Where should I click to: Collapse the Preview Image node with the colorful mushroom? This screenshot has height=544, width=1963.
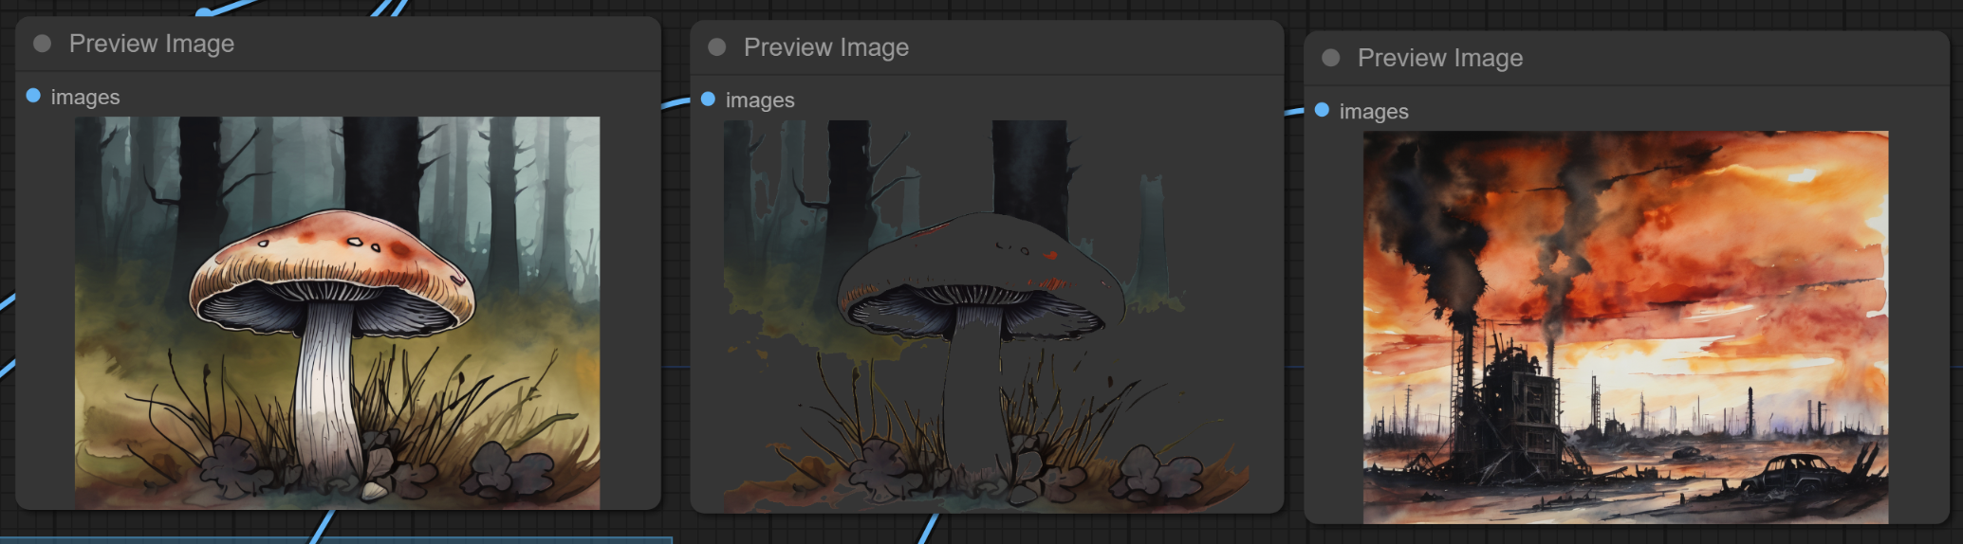pyautogui.click(x=42, y=44)
